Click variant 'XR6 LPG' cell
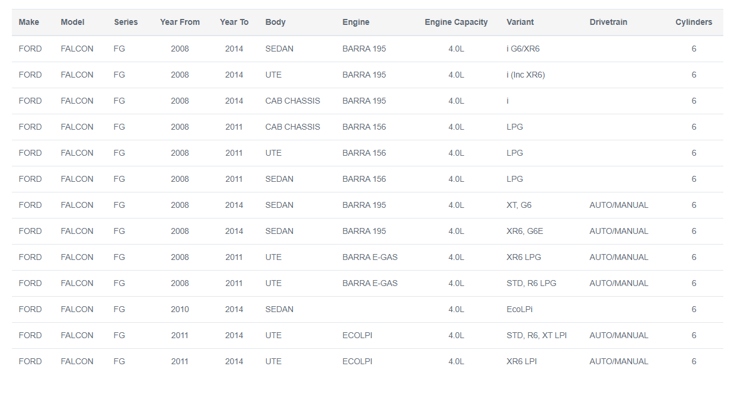The width and height of the screenshot is (734, 395). tap(524, 257)
